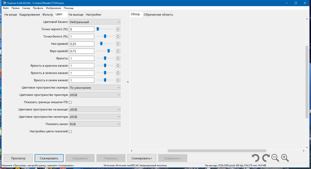The height and width of the screenshot is (169, 311).
Task: Click the disabled Показать button
Action: coord(111,158)
